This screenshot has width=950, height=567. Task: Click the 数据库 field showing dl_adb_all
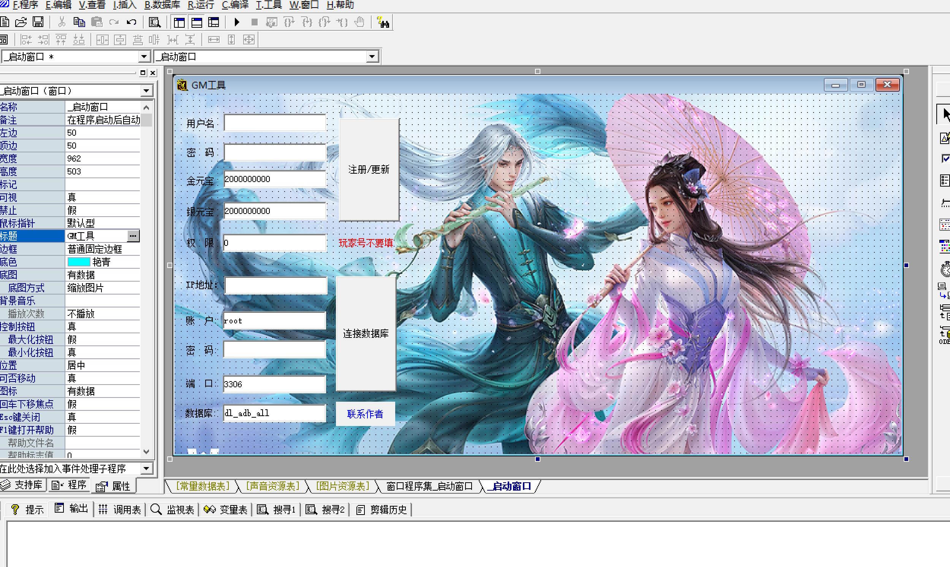click(x=274, y=413)
